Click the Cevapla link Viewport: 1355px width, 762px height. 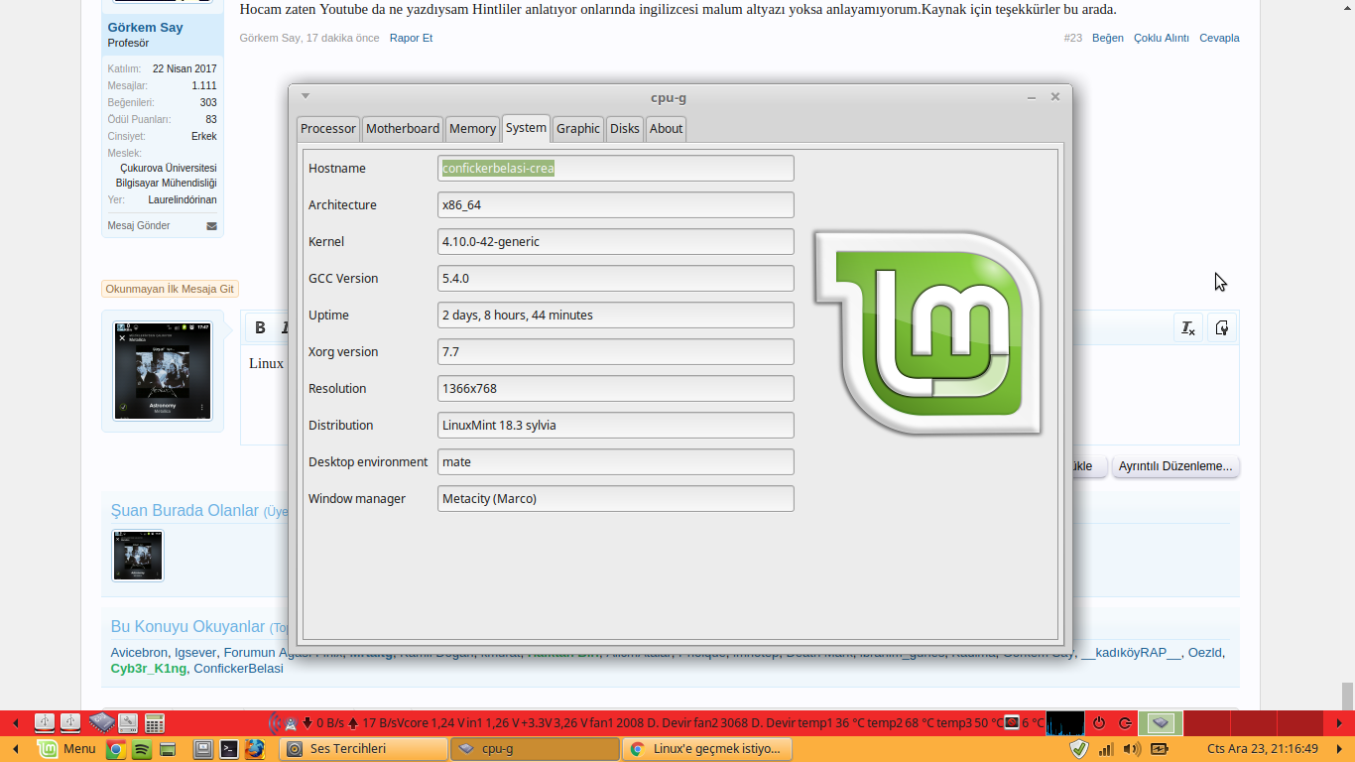pyautogui.click(x=1219, y=38)
